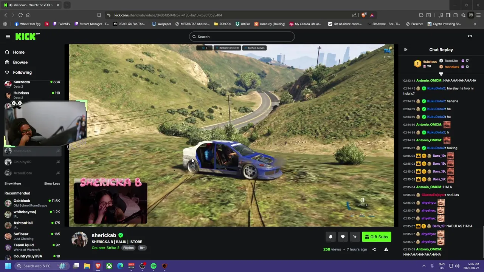Open the browser main menu icon
The image size is (484, 272).
(x=478, y=15)
